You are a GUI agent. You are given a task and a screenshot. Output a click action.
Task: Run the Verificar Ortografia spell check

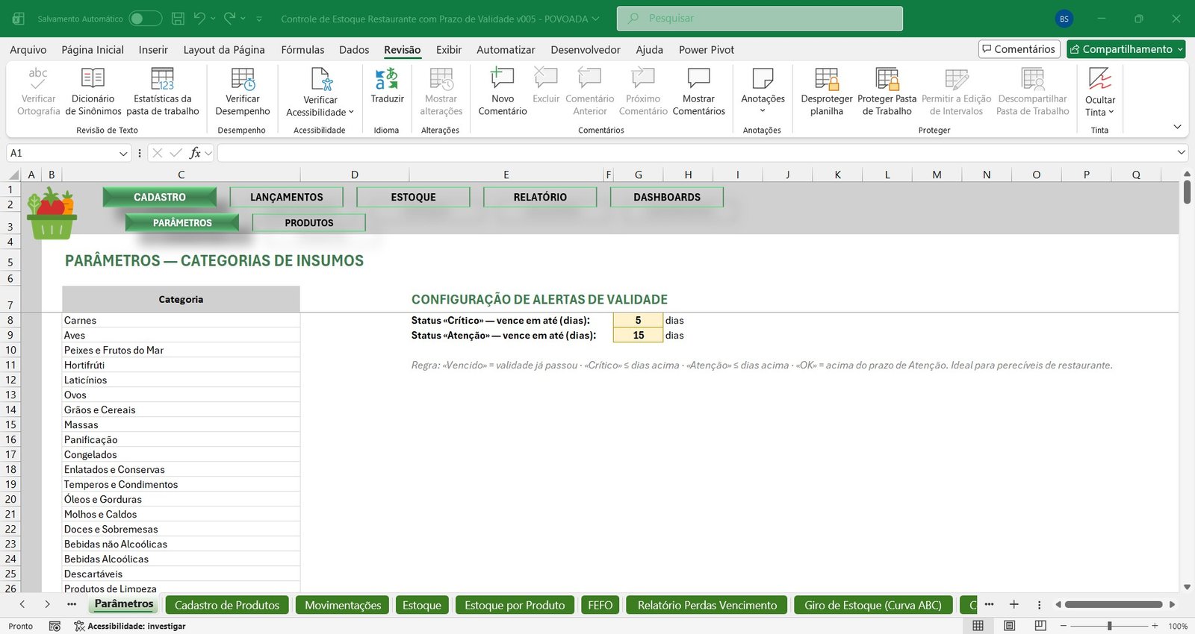[x=38, y=92]
